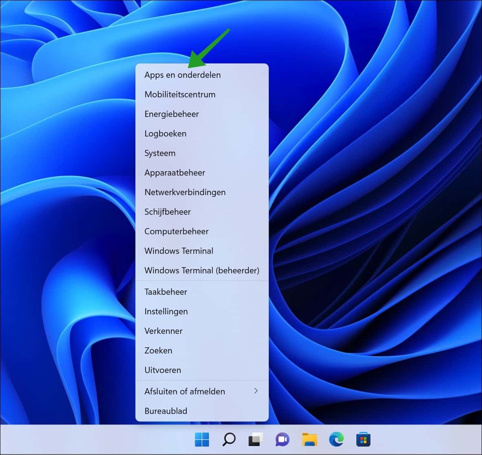
Task: Open Logboeken from the context menu
Action: click(165, 133)
